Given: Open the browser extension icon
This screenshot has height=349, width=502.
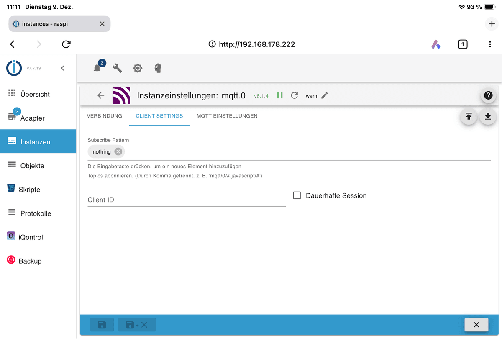Looking at the screenshot, I should coord(436,44).
